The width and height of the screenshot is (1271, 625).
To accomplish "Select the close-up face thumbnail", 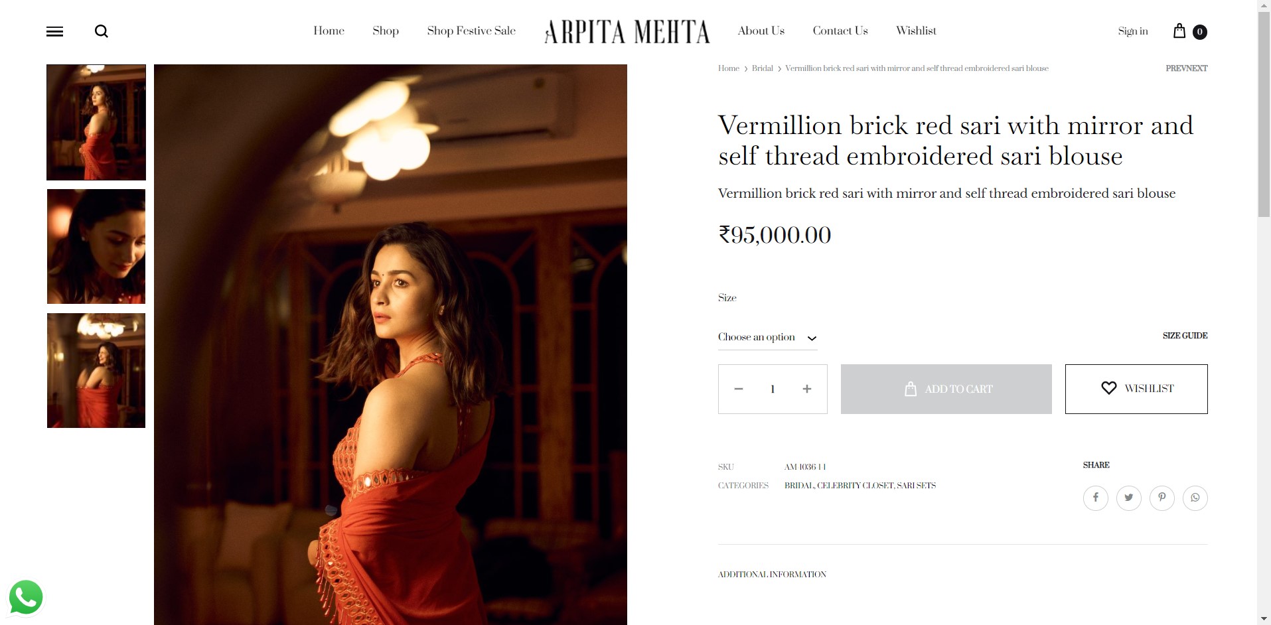I will pos(96,246).
